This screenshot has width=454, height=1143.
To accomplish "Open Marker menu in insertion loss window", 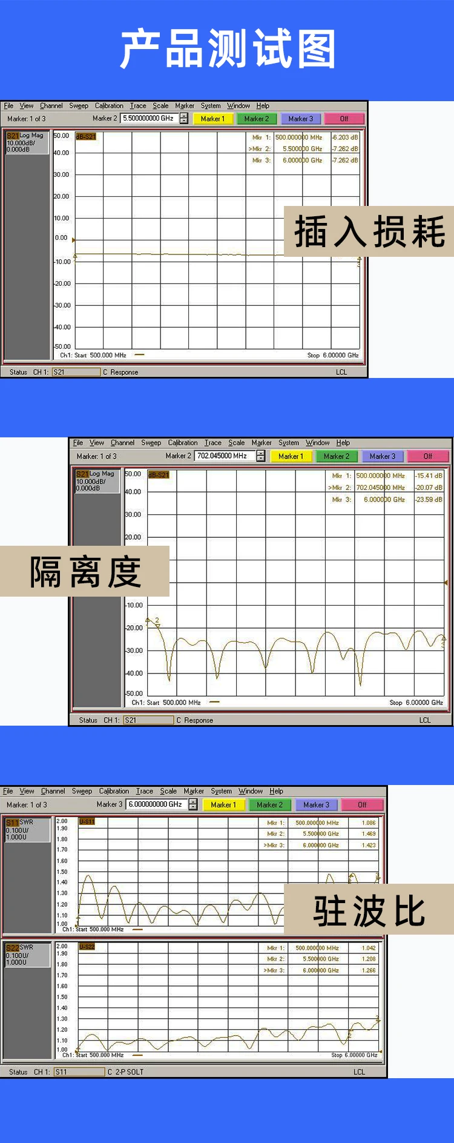I will point(185,105).
